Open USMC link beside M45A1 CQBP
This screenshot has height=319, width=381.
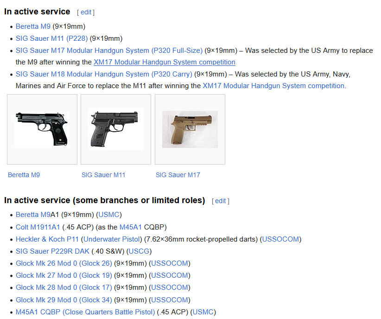click(203, 312)
